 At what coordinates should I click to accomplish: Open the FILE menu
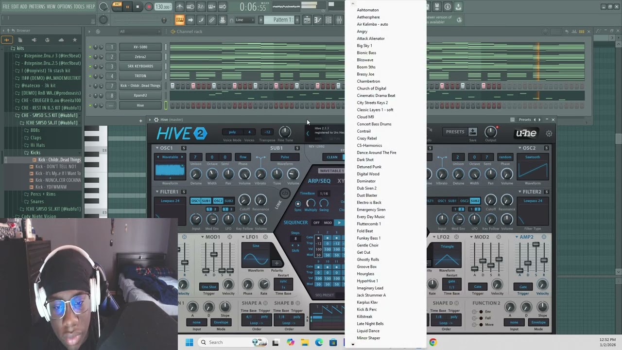tap(6, 6)
